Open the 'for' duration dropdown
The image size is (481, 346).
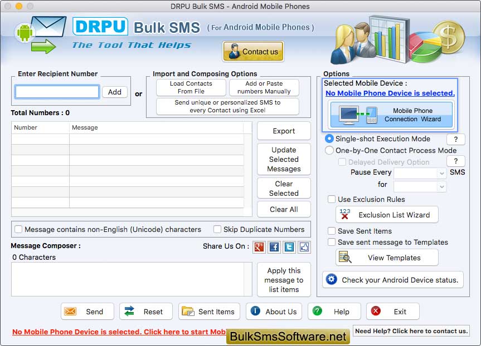(420, 186)
